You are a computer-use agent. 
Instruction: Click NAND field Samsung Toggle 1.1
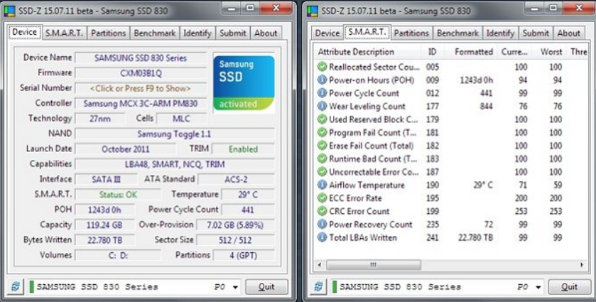tap(175, 134)
